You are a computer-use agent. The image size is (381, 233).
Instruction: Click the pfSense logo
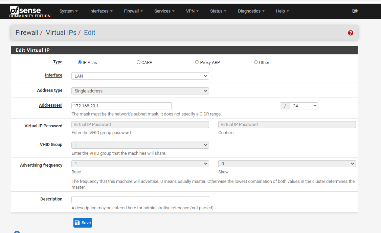coord(25,11)
